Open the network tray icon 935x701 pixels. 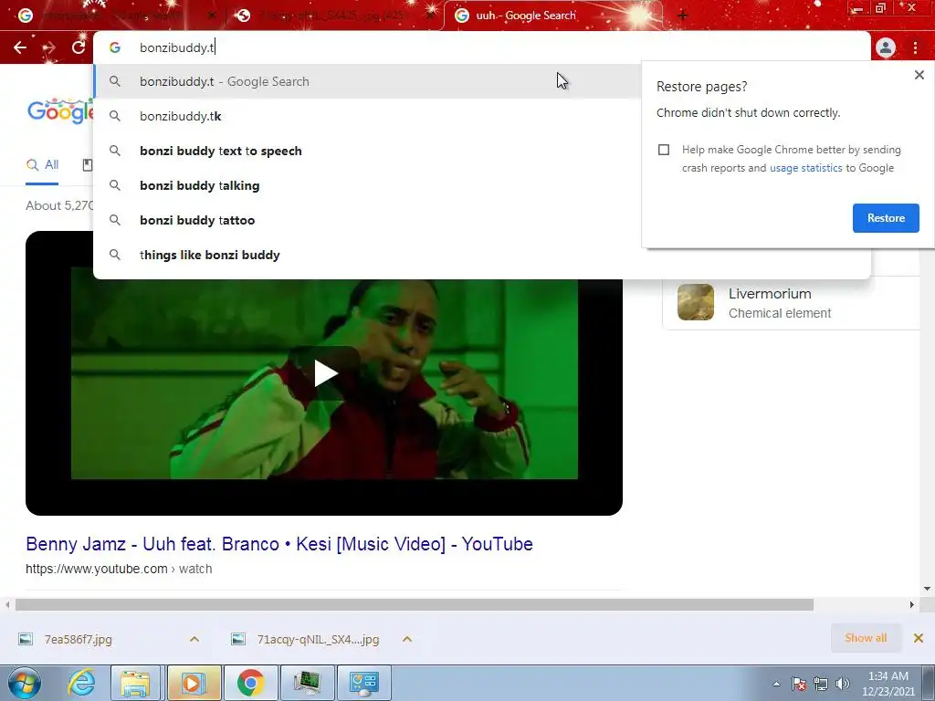(821, 684)
